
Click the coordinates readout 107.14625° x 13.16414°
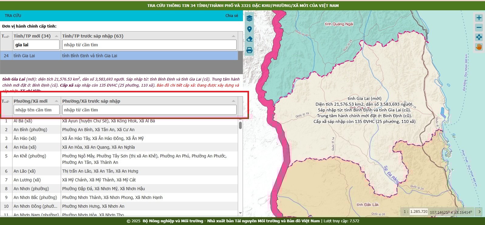tap(451, 212)
